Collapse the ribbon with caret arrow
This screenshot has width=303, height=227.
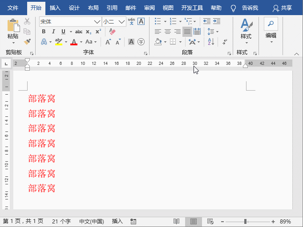point(296,54)
